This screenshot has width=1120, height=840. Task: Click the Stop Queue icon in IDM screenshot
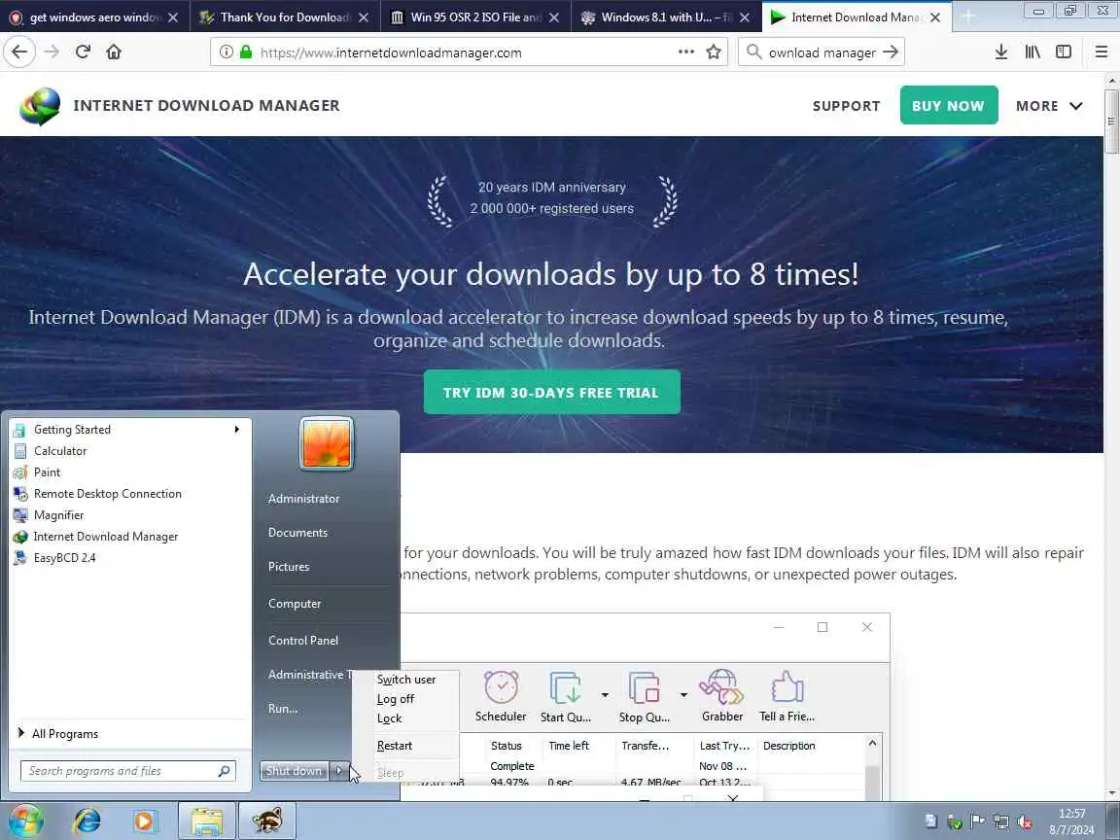coord(644,687)
